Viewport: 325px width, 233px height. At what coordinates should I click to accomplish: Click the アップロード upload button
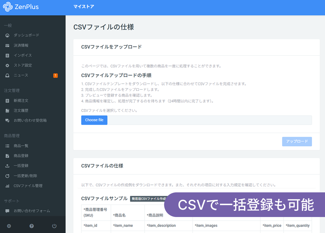point(297,141)
